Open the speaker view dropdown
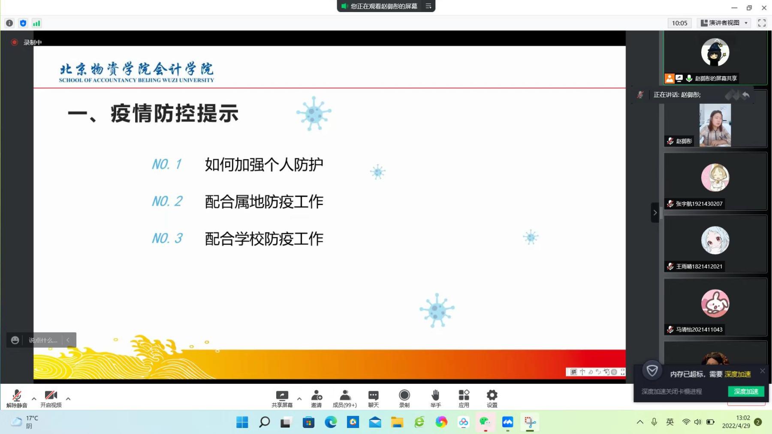This screenshot has width=772, height=434. (724, 23)
